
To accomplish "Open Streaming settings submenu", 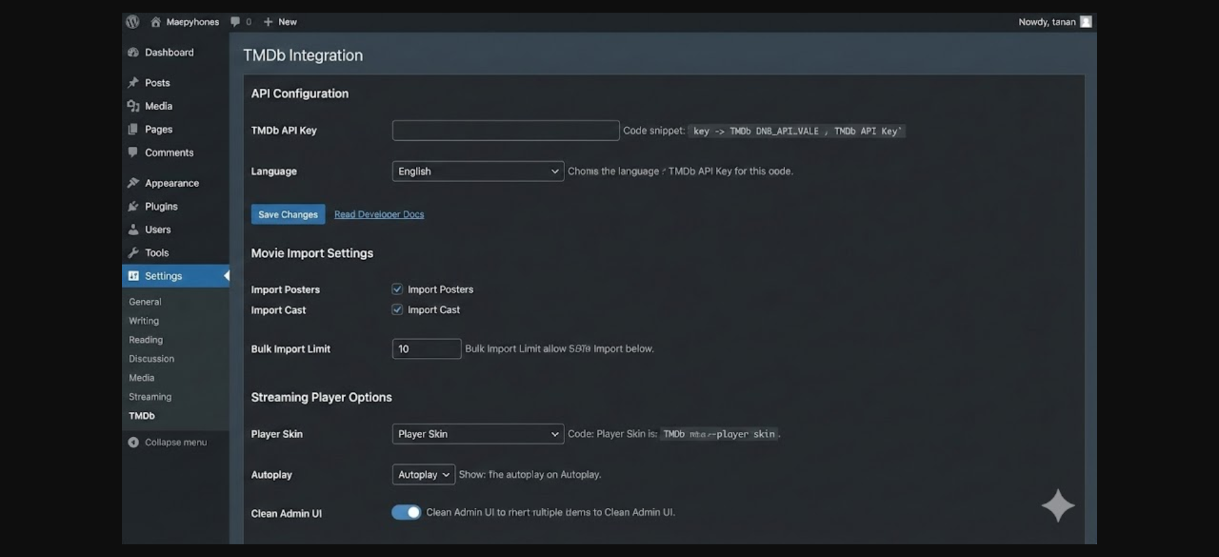I will (x=150, y=397).
